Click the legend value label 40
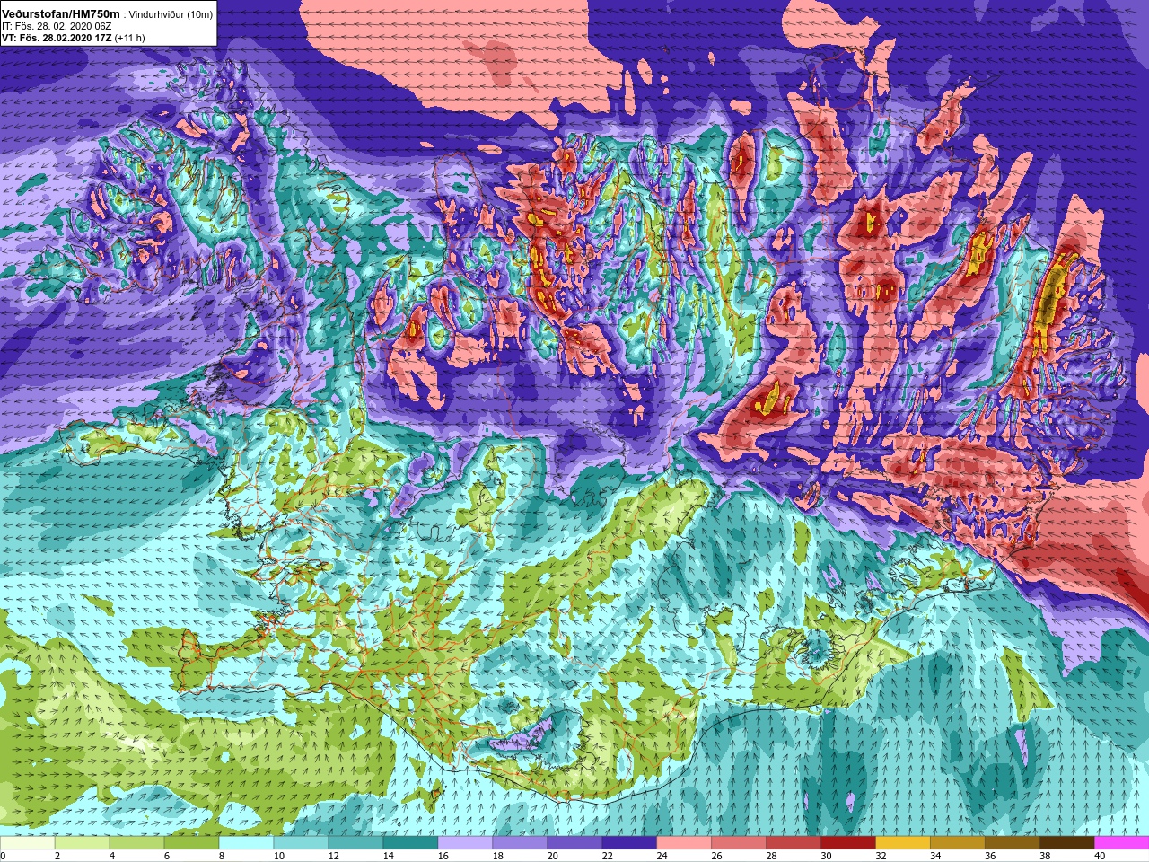 [1100, 856]
